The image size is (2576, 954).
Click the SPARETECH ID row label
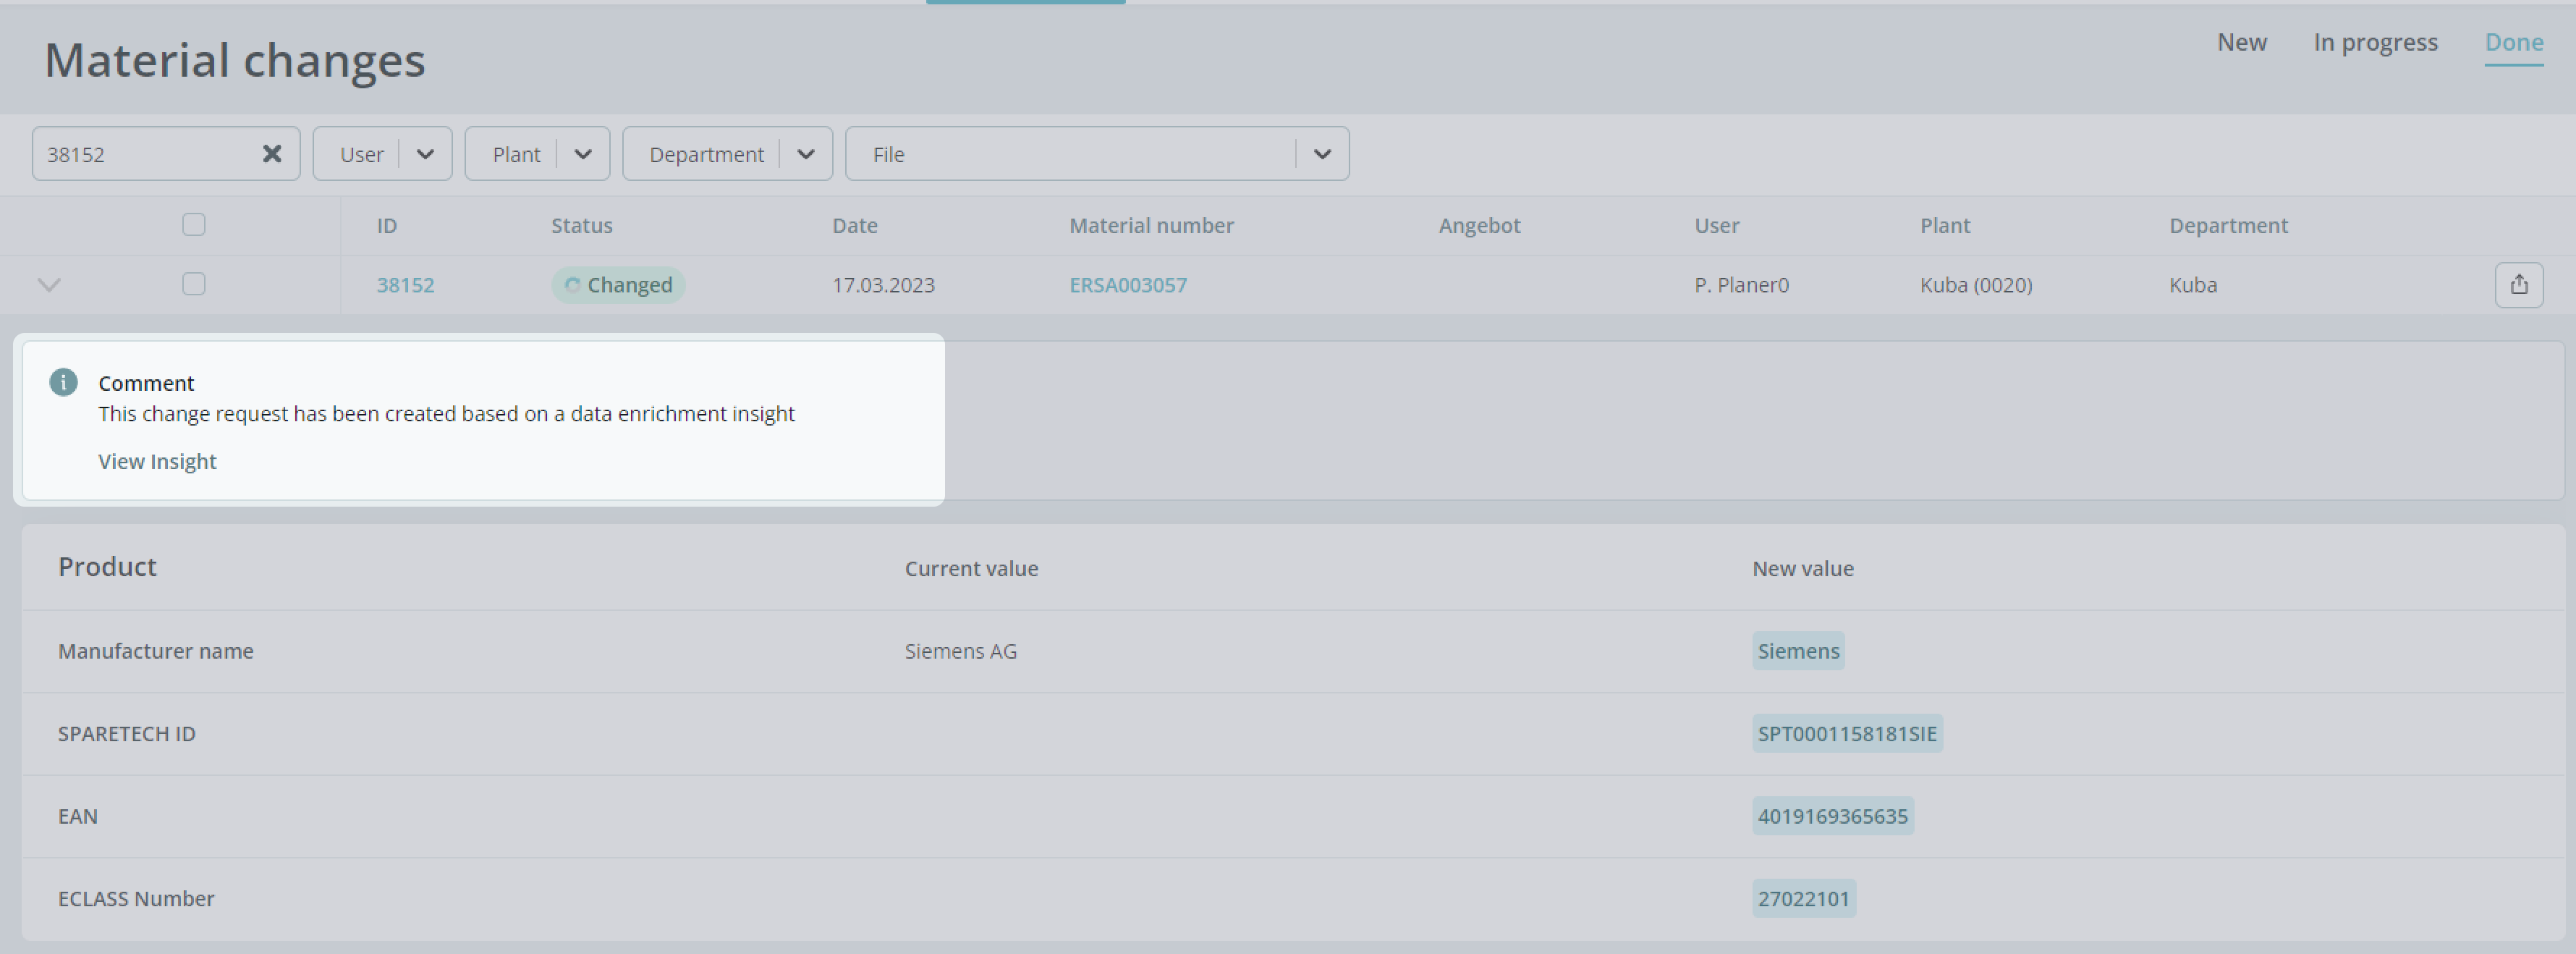click(127, 734)
